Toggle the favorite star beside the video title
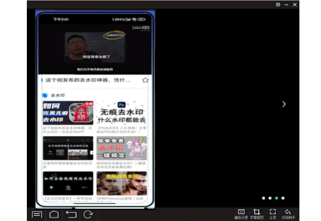The height and width of the screenshot is (221, 321). pos(145,80)
